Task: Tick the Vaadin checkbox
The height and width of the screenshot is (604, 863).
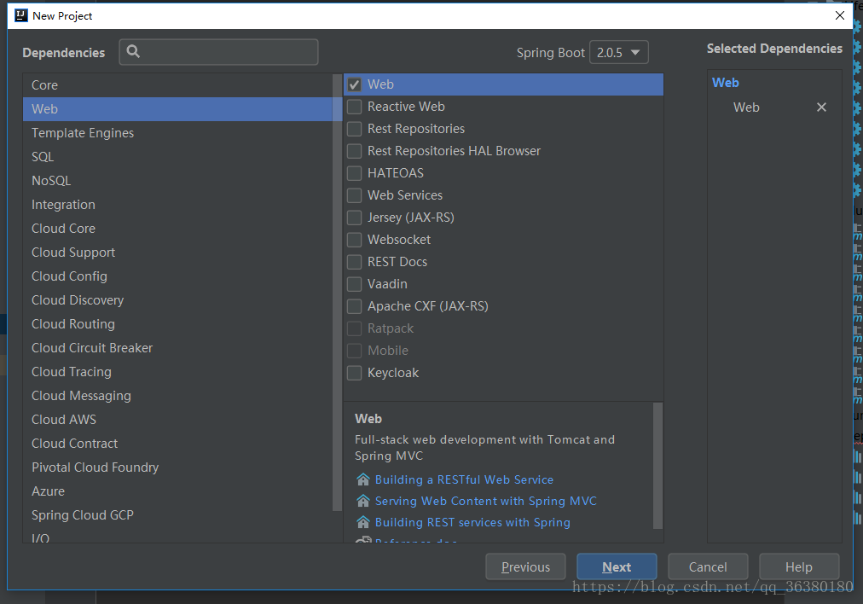Action: (355, 284)
